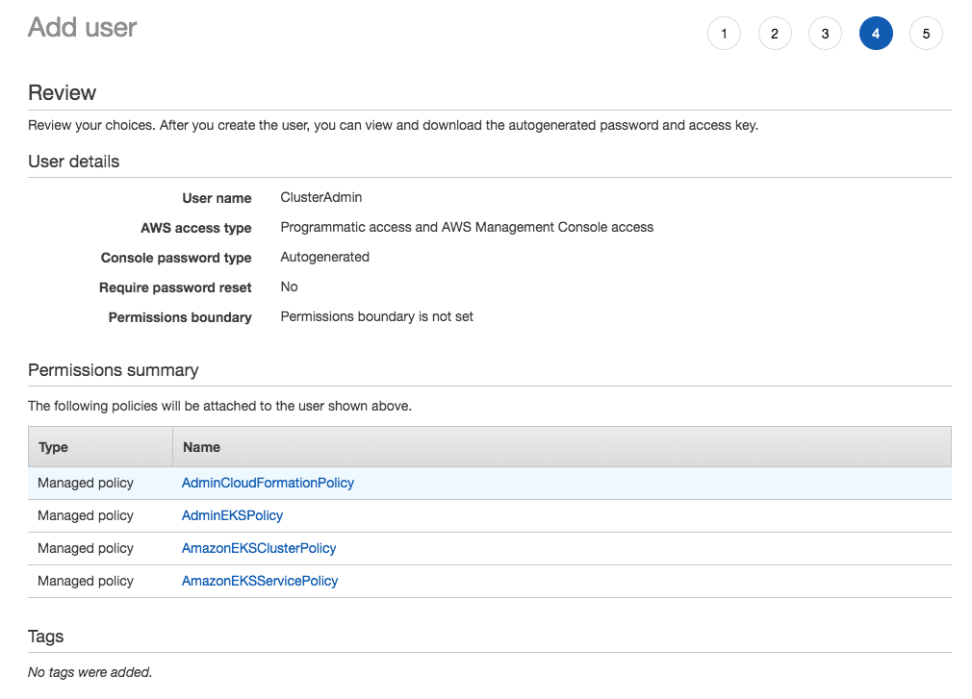Viewport: 972px width, 699px height.
Task: Click the Tags section heading
Action: coord(46,637)
